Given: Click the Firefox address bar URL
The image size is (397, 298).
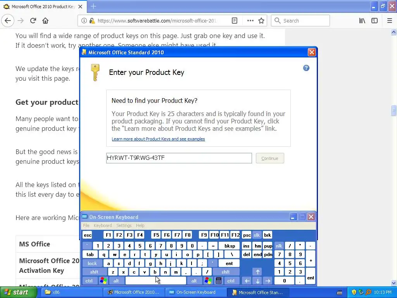Looking at the screenshot, I should click(x=157, y=21).
